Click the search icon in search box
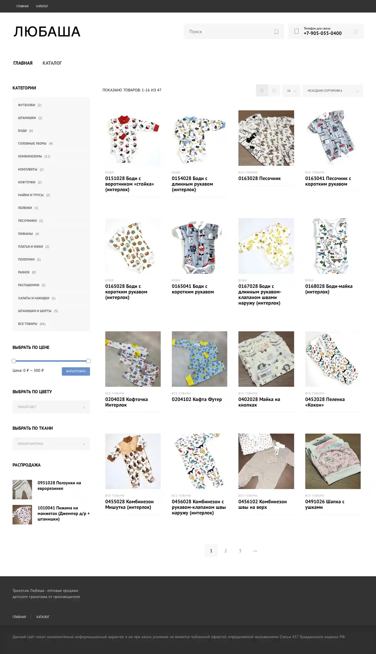 [x=276, y=31]
